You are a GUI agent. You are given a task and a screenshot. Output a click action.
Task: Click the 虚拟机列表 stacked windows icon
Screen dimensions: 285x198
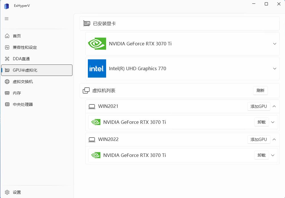point(86,90)
